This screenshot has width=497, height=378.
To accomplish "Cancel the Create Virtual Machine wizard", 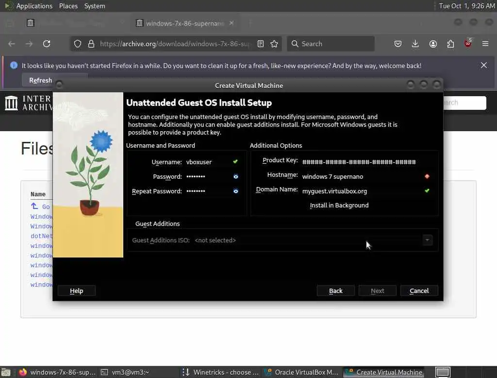I will tap(419, 291).
